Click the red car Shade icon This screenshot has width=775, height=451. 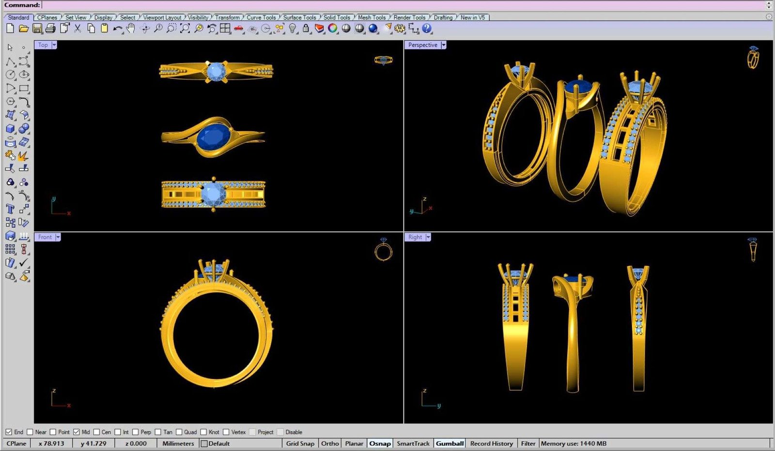click(x=238, y=29)
